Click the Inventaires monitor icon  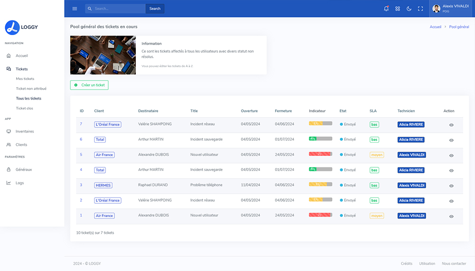9,131
